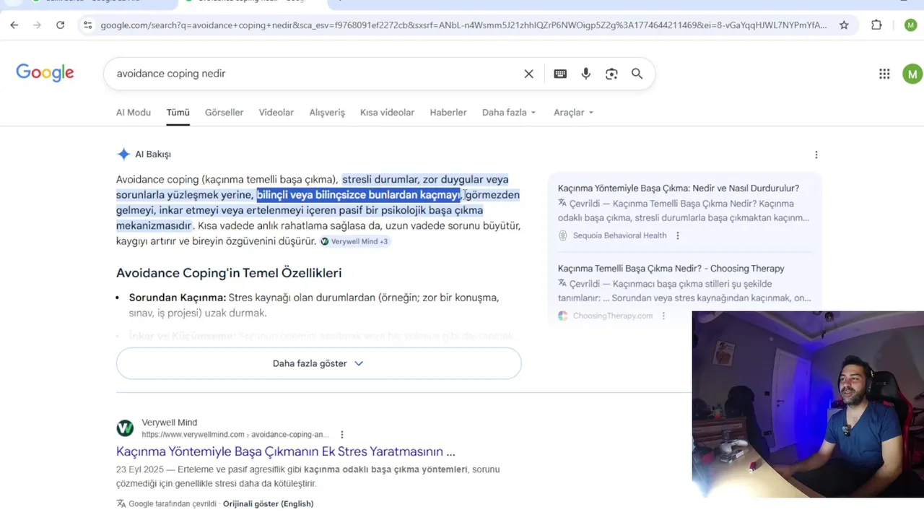Click the verywellmind.com URL breadcrumb

pyautogui.click(x=235, y=435)
